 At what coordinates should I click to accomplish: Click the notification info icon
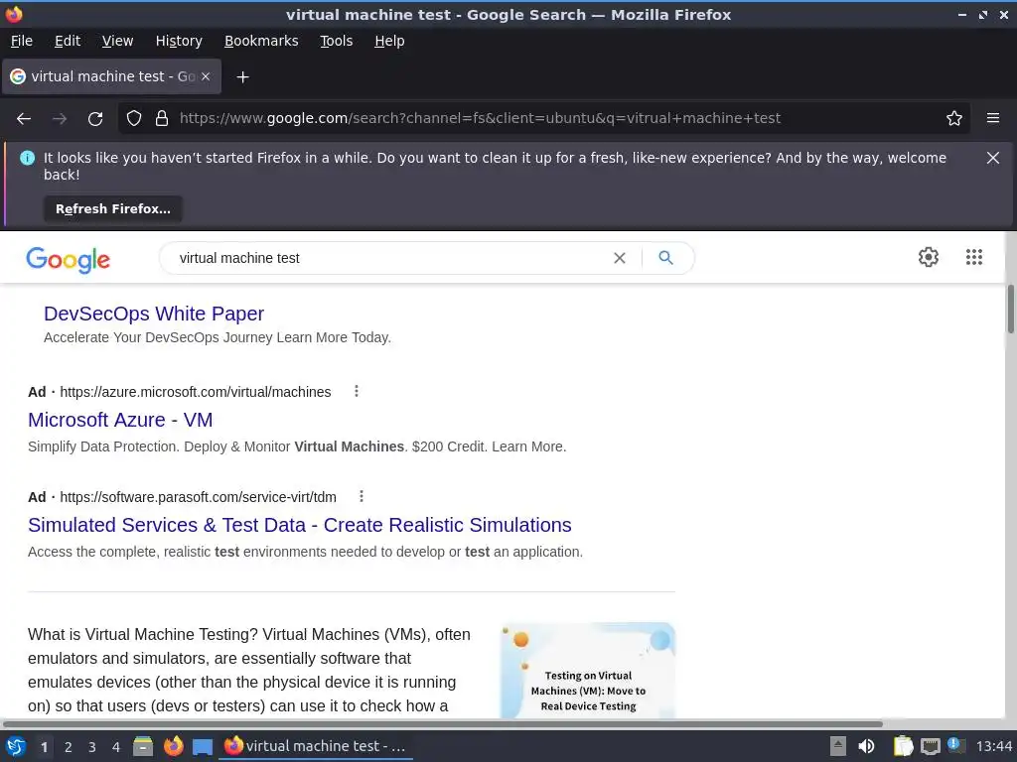coord(27,158)
